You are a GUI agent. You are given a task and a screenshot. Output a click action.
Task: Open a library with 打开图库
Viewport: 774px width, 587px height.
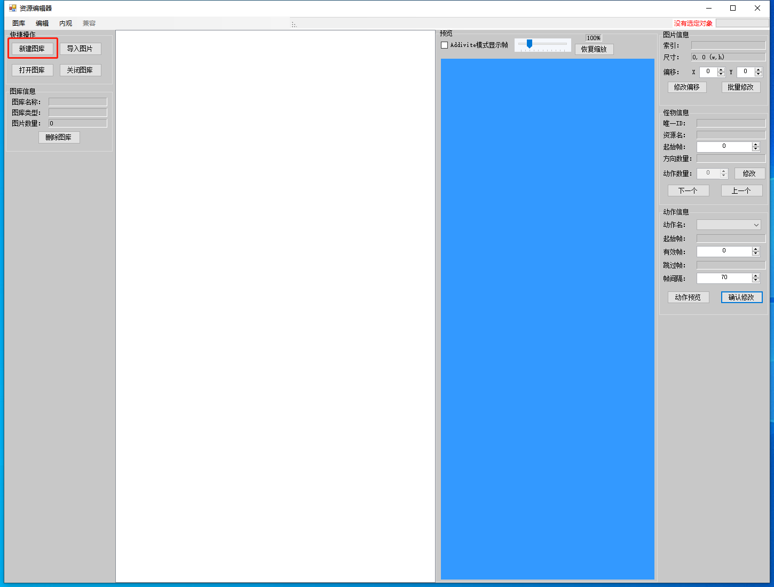[32, 70]
